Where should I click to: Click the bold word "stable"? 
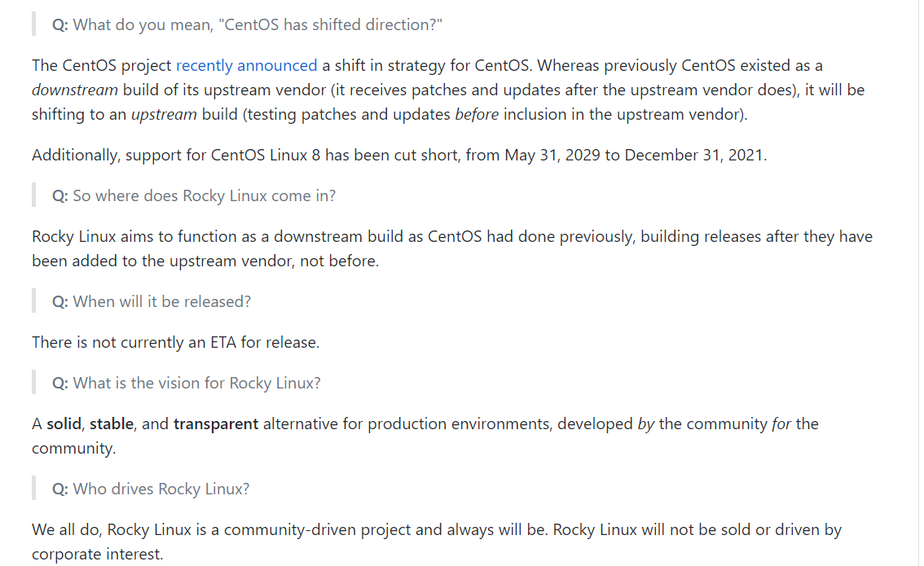[113, 423]
